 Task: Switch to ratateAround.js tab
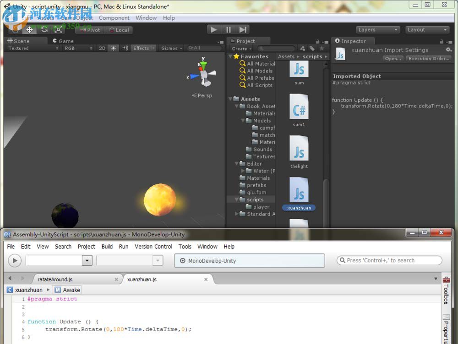click(x=55, y=279)
